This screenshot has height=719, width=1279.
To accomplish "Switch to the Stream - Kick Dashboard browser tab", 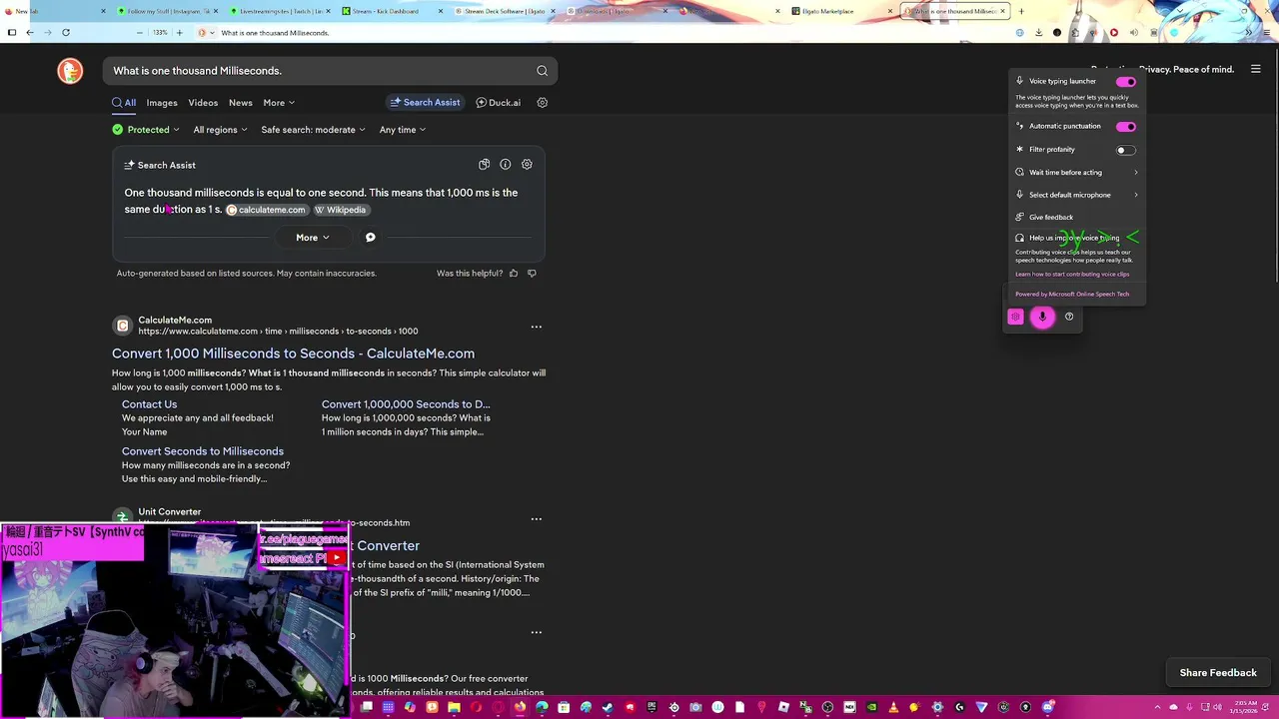I will [x=390, y=11].
